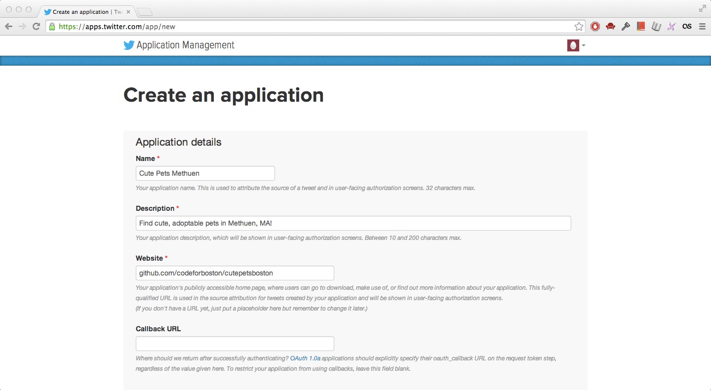Toggle fullscreen with the window corner arrows
Viewport: 711px width, 390px height.
coord(703,8)
